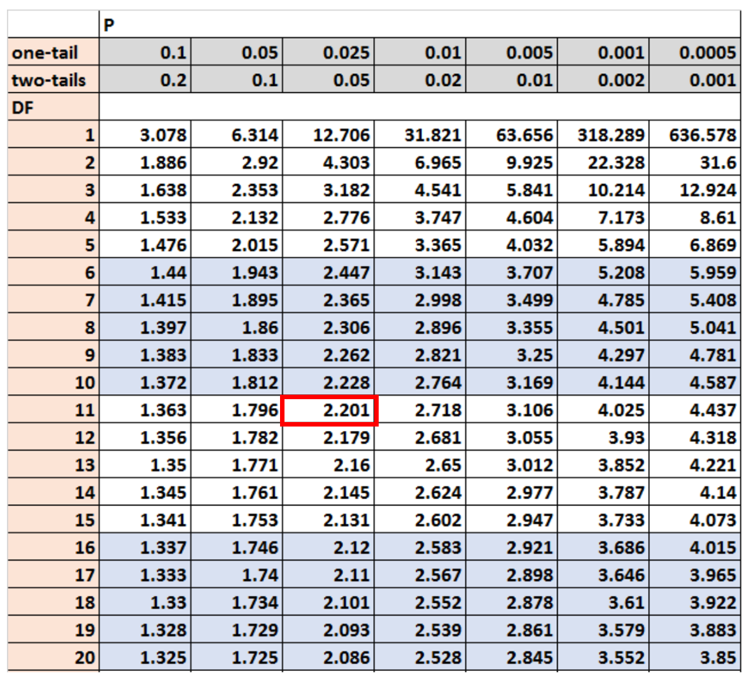Click the DF row label 20
The image size is (751, 678).
point(53,657)
